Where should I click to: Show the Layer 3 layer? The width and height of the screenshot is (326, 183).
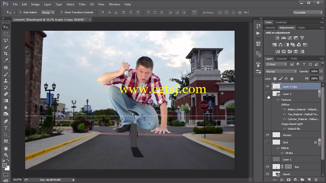click(267, 94)
